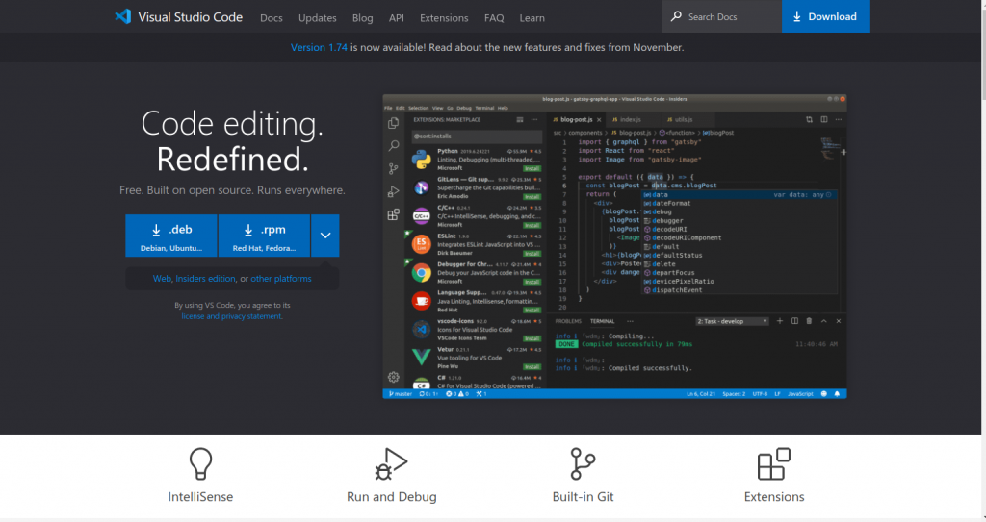Click the blue Download button at top right
986x522 pixels.
[x=825, y=16]
